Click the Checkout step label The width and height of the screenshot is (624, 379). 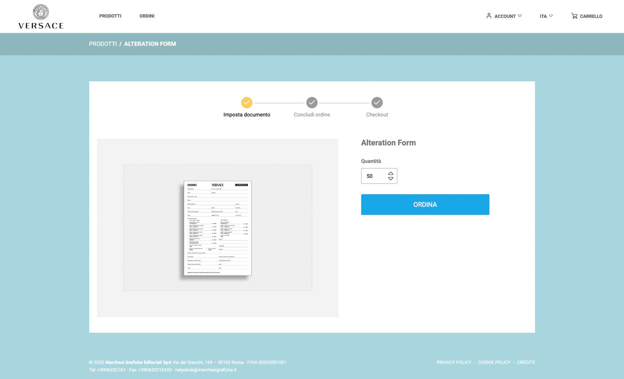[377, 115]
